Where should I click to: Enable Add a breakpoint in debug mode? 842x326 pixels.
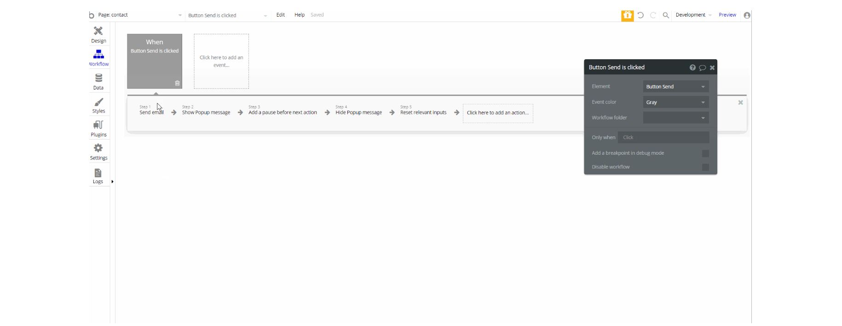(705, 153)
